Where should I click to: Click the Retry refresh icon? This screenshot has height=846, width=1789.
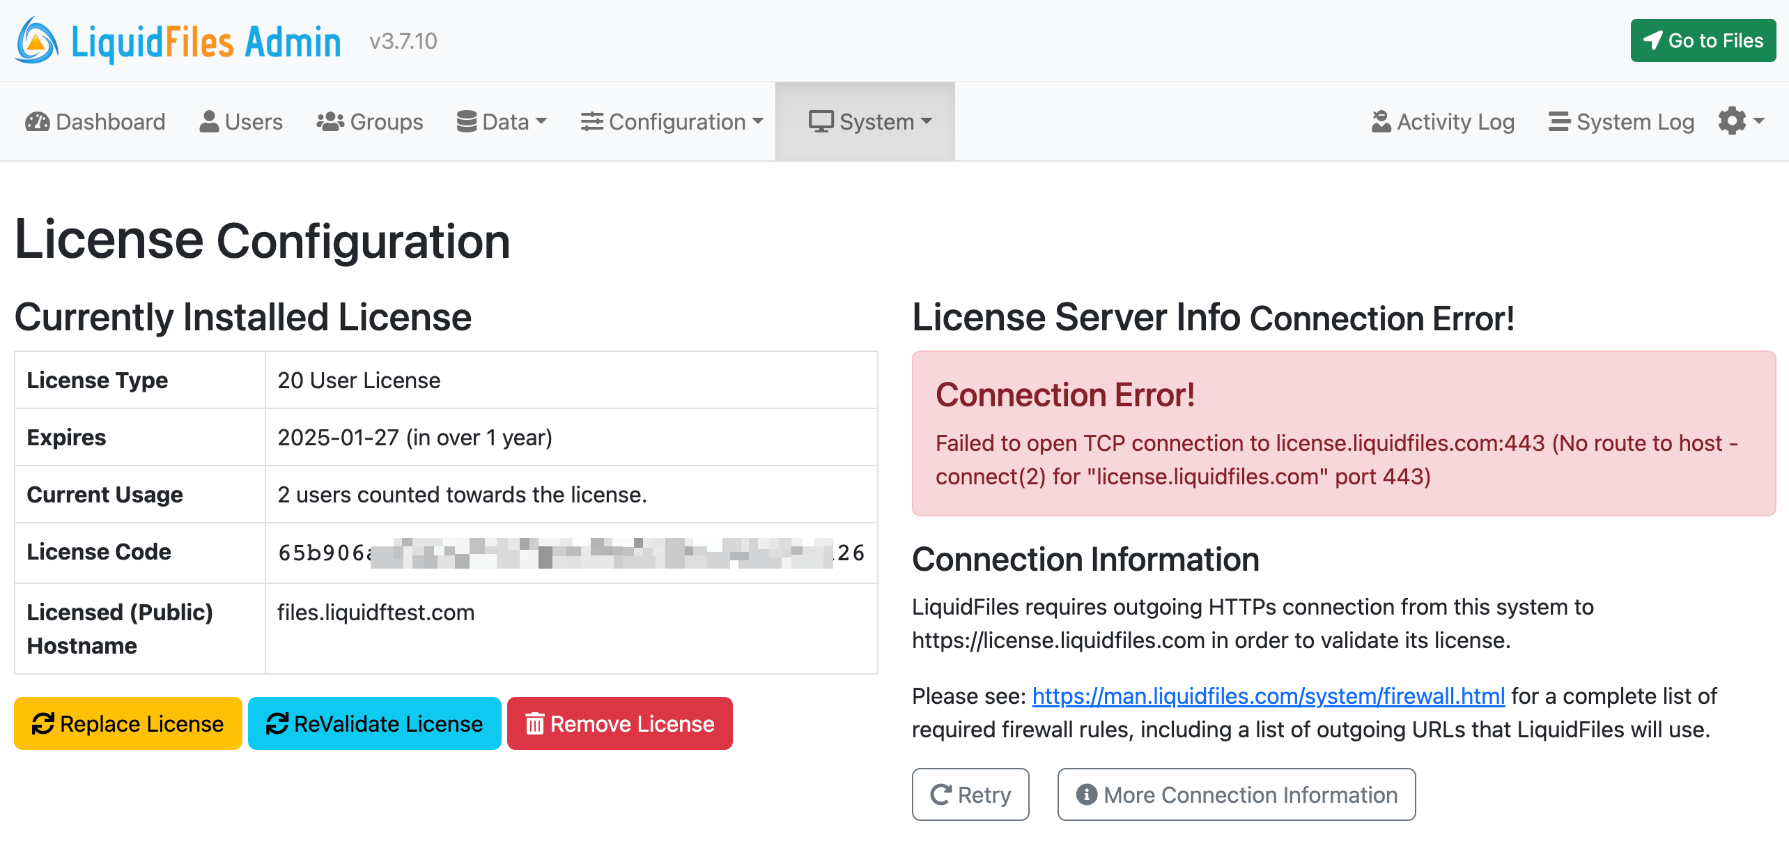coord(941,794)
